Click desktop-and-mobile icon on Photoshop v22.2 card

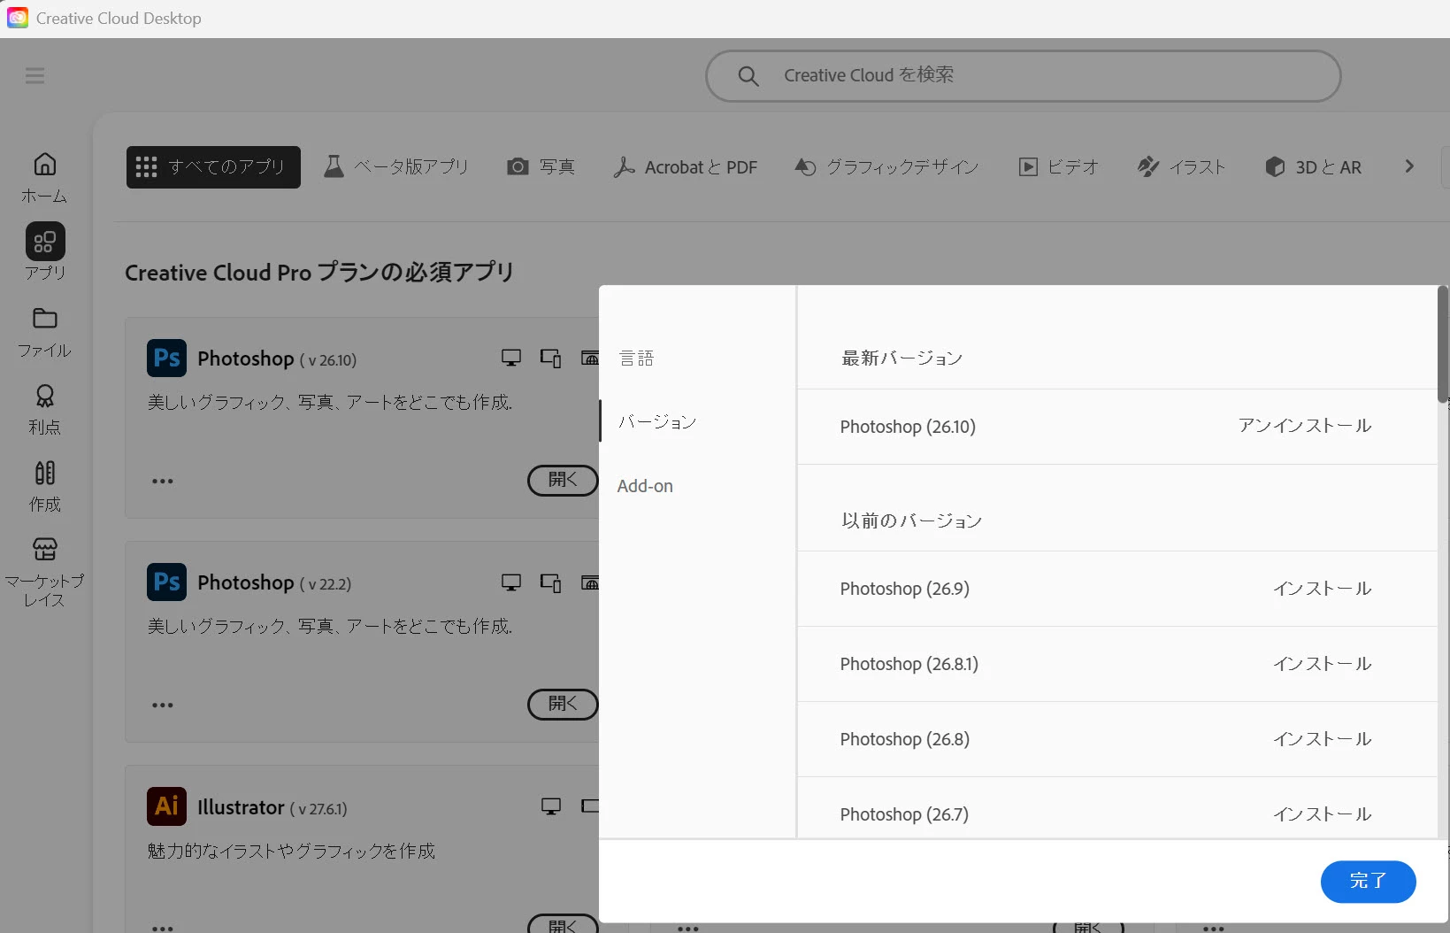click(551, 582)
